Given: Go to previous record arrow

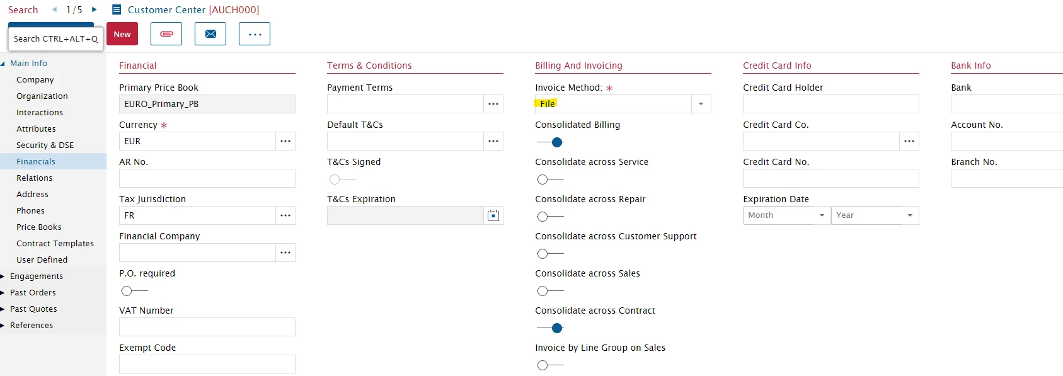Looking at the screenshot, I should [55, 9].
